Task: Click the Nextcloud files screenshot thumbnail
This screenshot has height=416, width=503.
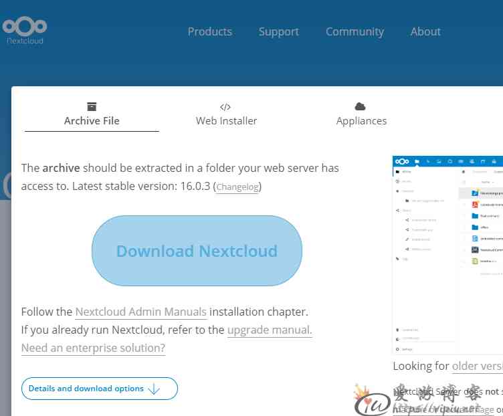Action: 448,255
